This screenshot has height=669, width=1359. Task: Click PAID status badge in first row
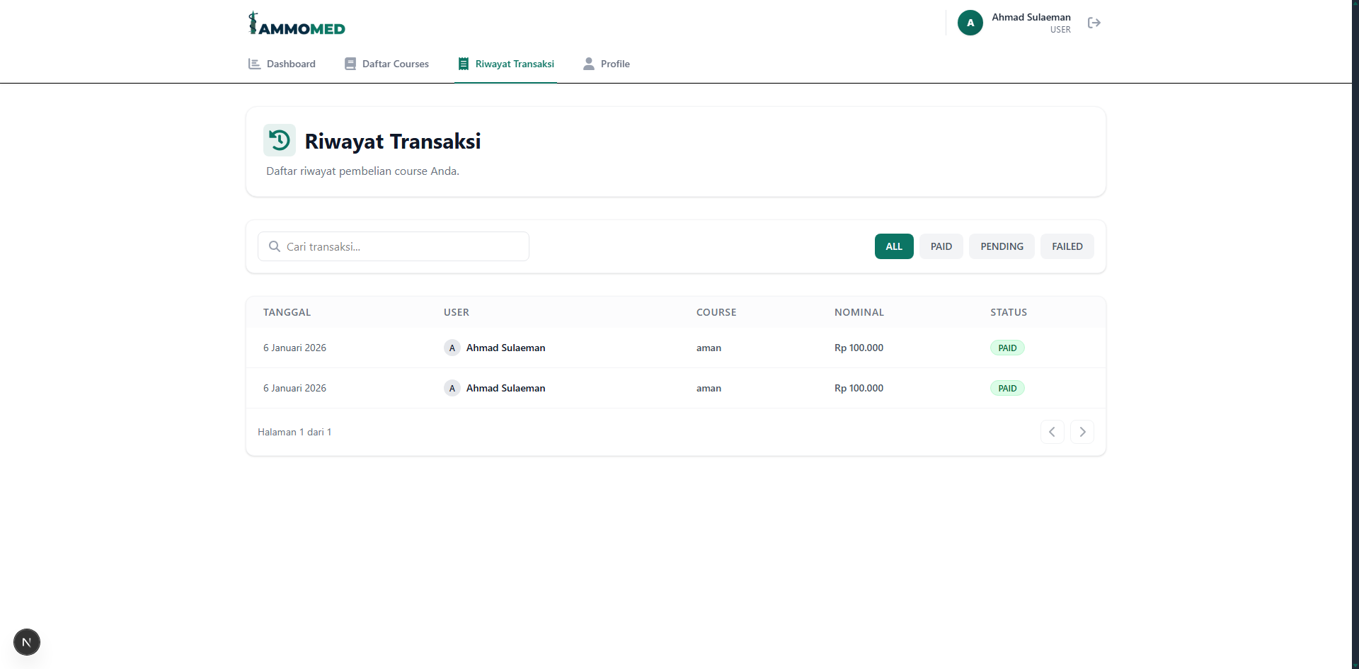1007,348
